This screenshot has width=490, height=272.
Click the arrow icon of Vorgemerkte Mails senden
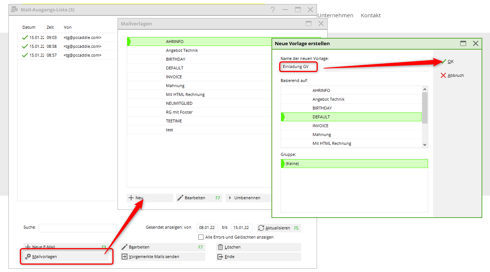125,257
